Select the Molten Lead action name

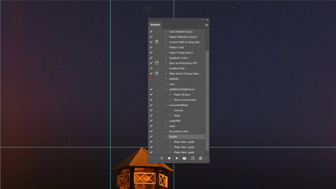[x=176, y=47]
